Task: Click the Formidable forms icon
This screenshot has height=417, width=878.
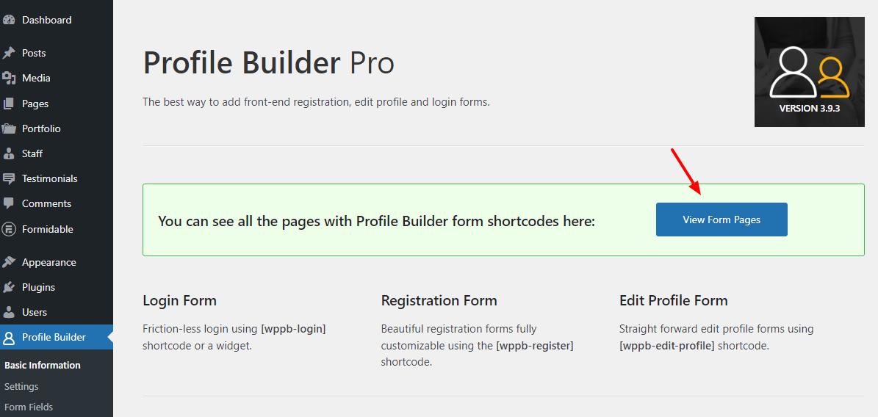Action: (x=9, y=229)
